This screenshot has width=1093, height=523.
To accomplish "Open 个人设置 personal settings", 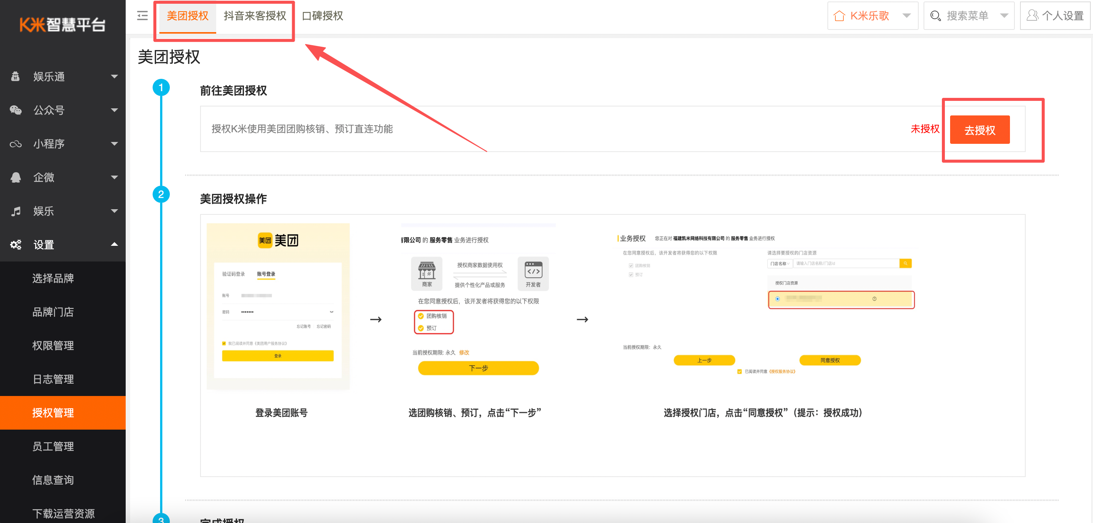I will [x=1055, y=16].
